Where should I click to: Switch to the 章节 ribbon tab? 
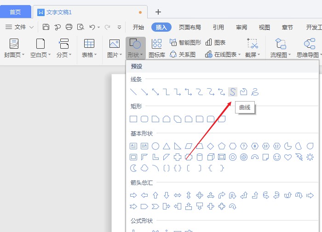point(287,27)
